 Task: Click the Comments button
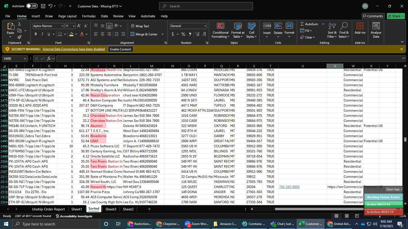pos(373,16)
